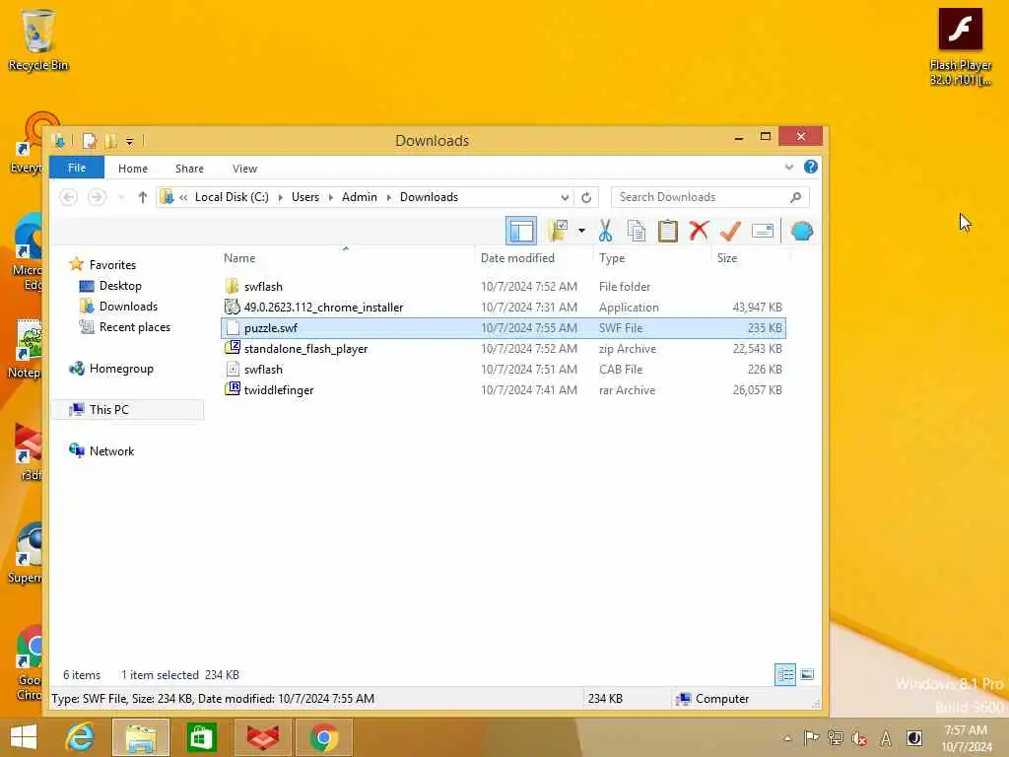
Task: Copy the selection using the toolbar icon
Action: click(637, 231)
